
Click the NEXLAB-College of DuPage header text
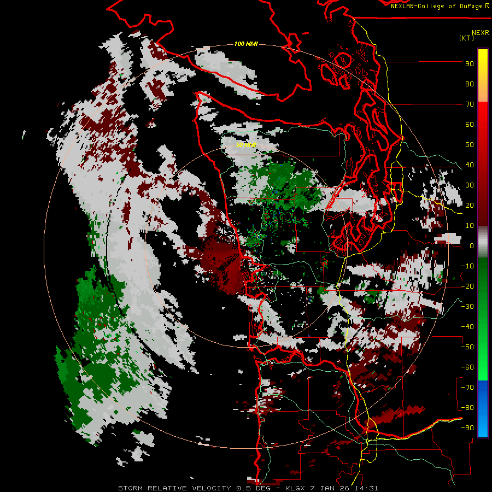[440, 6]
